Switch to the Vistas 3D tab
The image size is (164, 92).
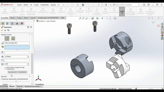(x=19, y=86)
